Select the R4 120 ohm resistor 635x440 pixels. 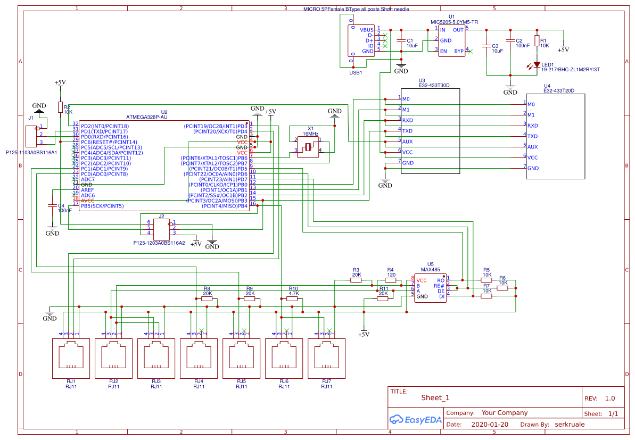(x=390, y=280)
